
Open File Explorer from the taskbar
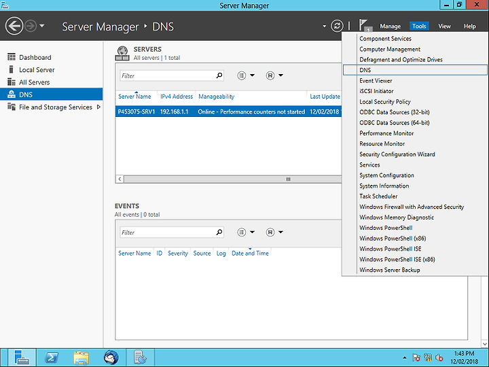tap(81, 357)
